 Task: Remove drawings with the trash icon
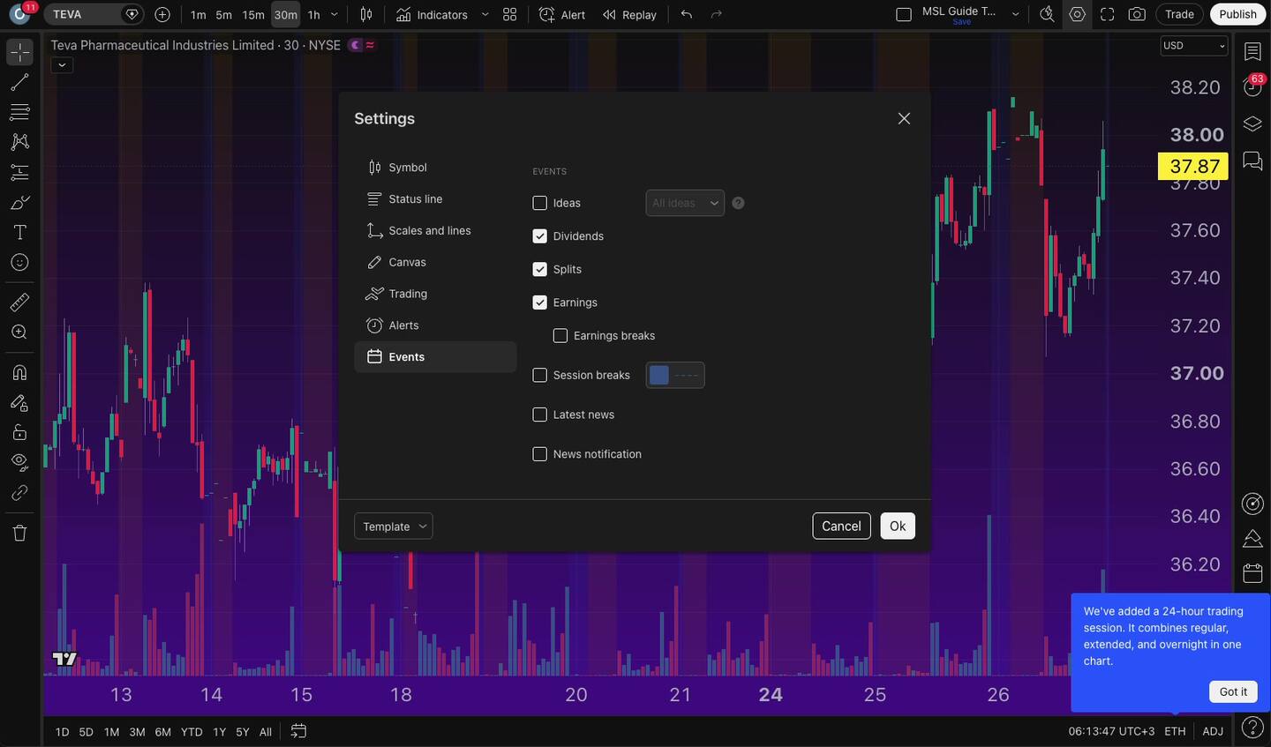[19, 533]
